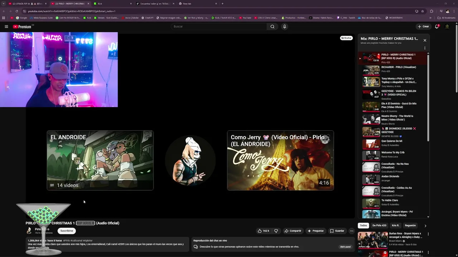Click the Buscar search field
458x257 pixels.
218,26
